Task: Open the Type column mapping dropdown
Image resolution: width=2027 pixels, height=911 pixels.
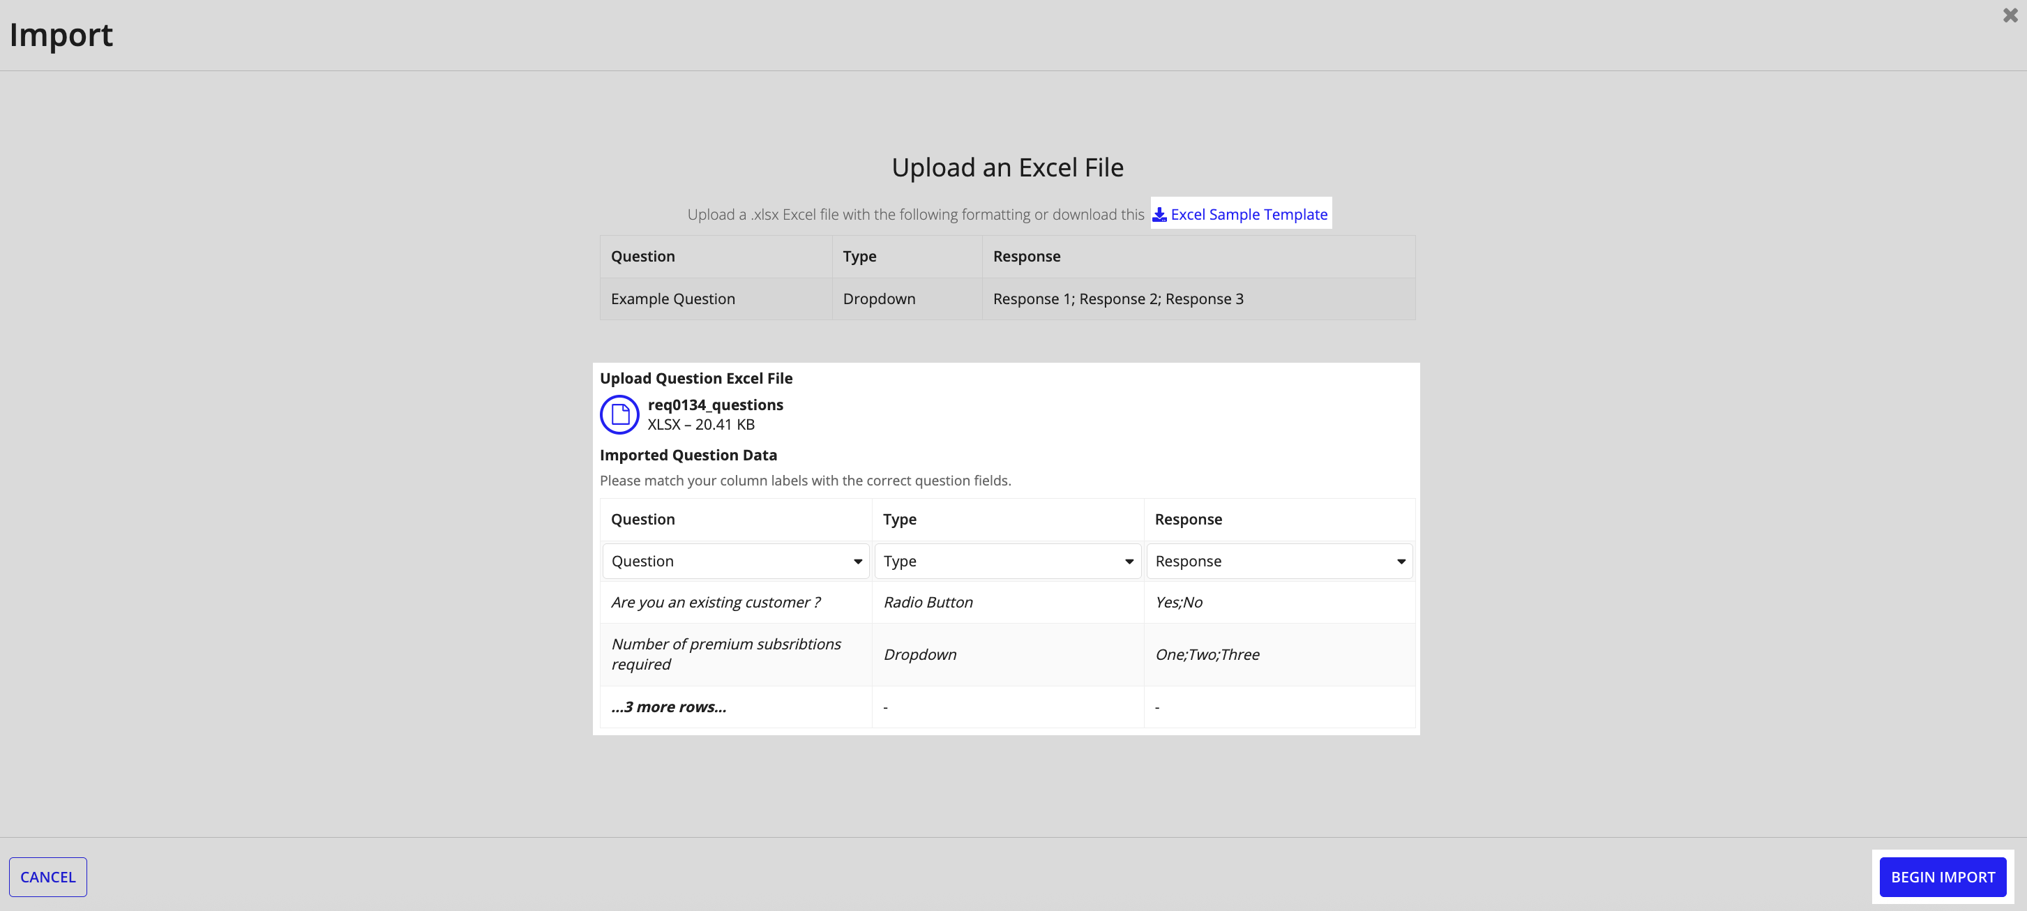Action: [1007, 561]
